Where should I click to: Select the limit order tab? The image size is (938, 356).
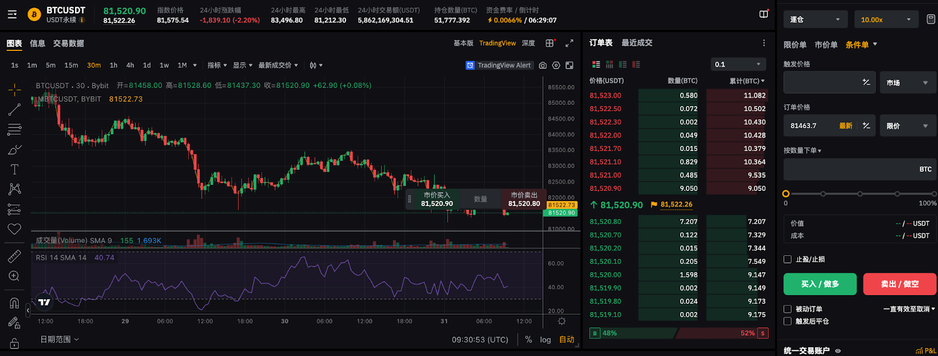(795, 45)
